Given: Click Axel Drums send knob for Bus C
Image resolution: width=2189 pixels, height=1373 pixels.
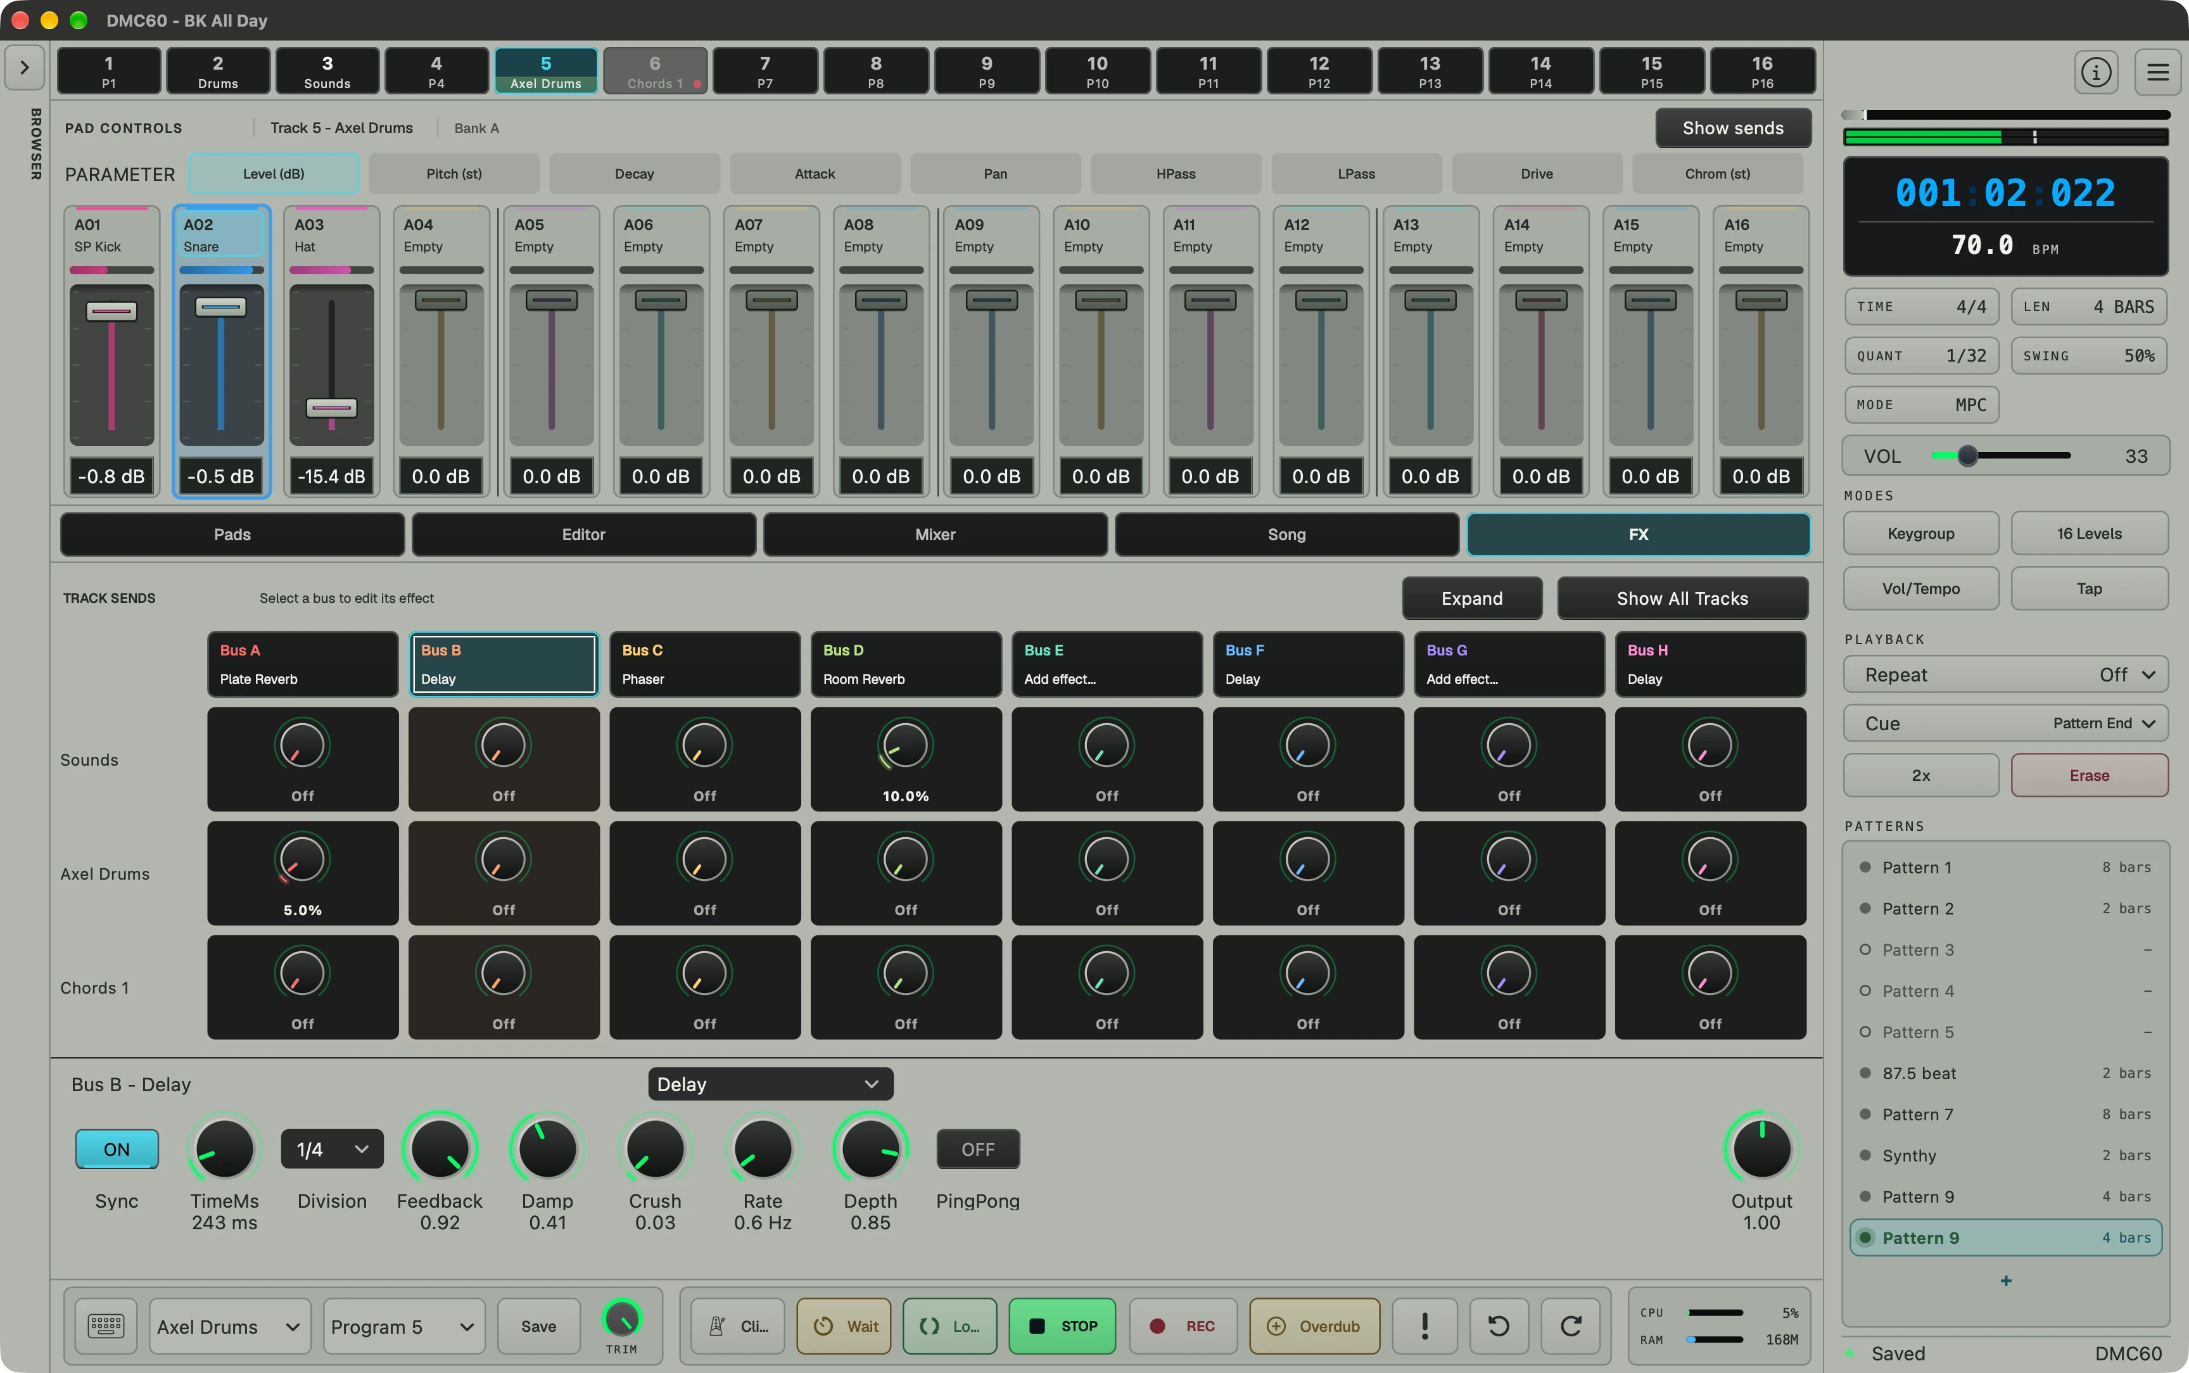Looking at the screenshot, I should tap(704, 859).
